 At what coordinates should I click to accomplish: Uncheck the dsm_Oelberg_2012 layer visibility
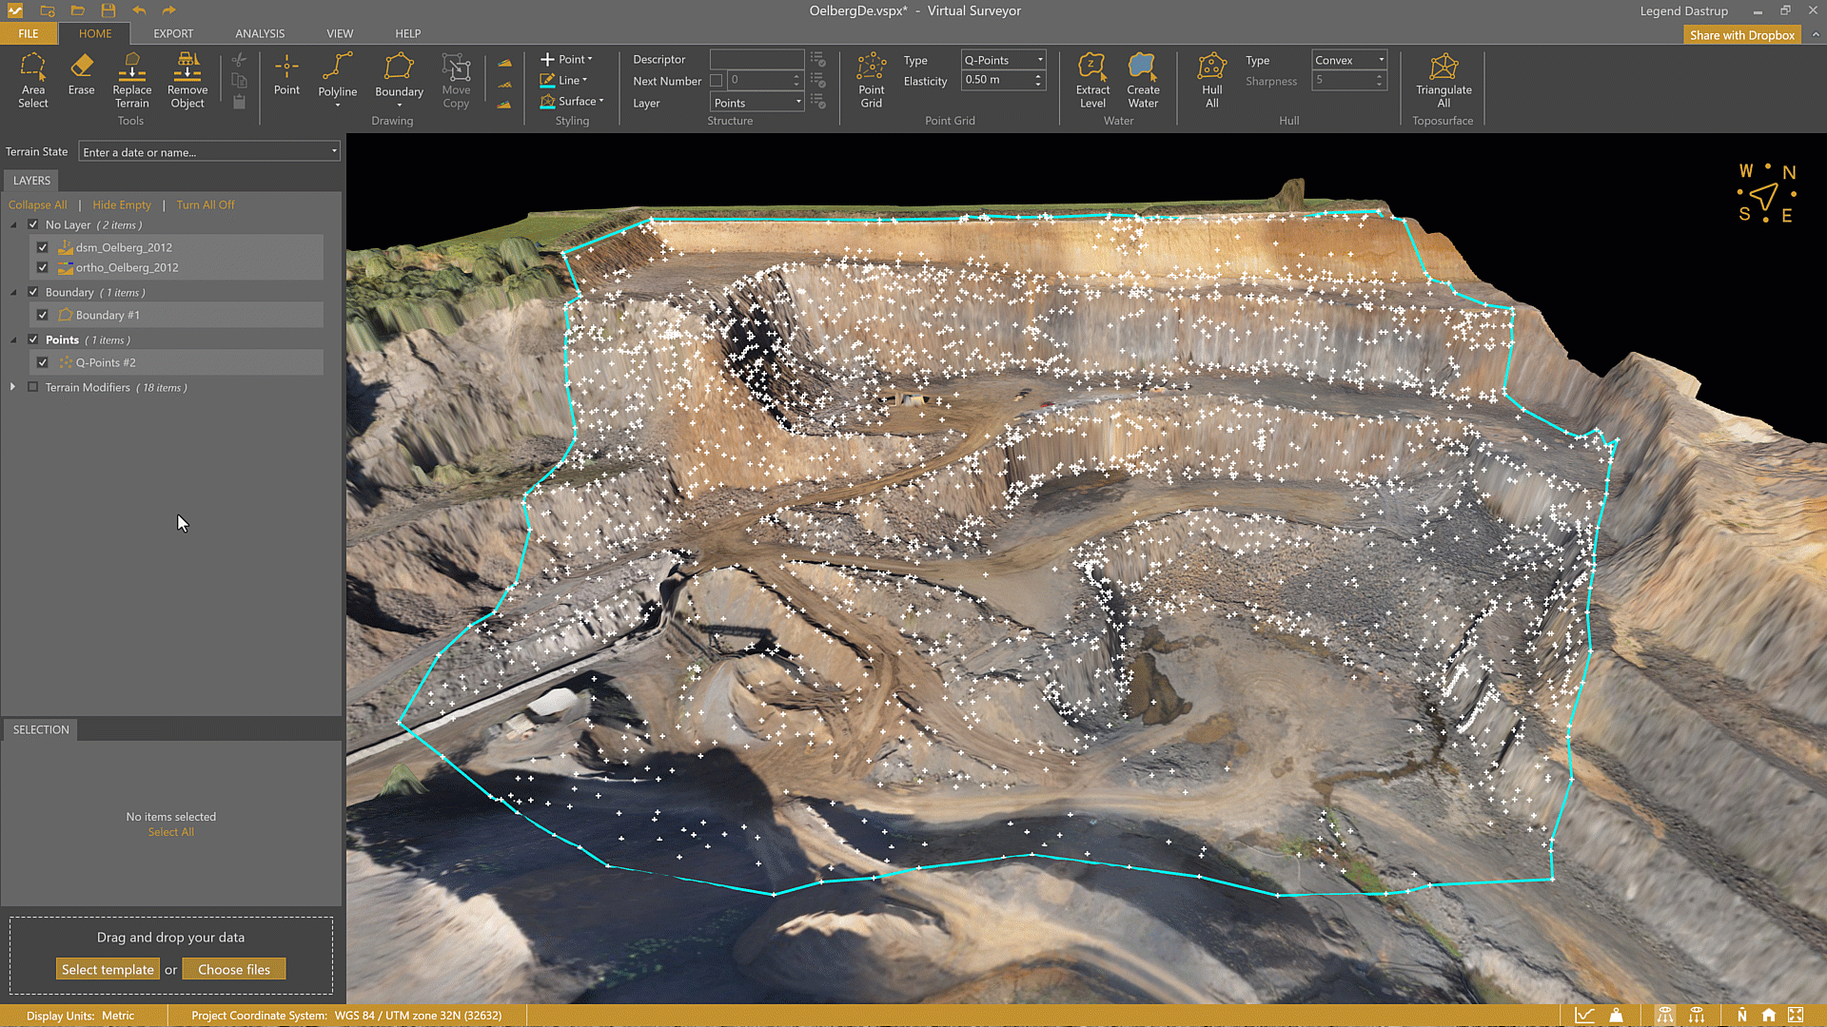43,247
